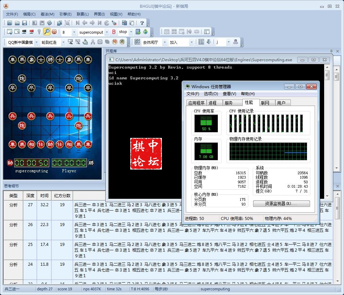Screen dimensions: 344x295
Task: Click the 类型 column header
Action: pos(13,195)
